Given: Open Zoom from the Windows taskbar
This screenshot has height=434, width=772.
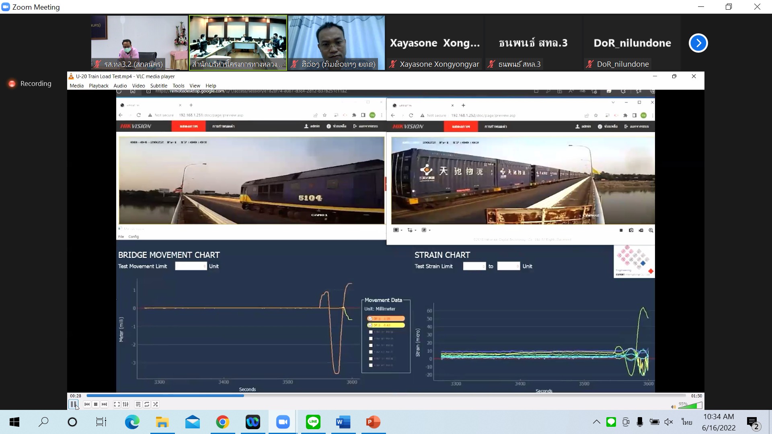Looking at the screenshot, I should tap(283, 422).
